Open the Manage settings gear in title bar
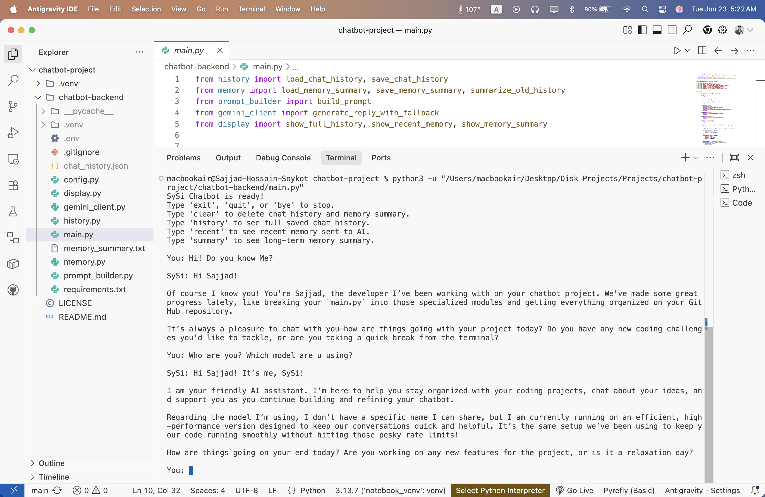The image size is (765, 497). point(723,30)
